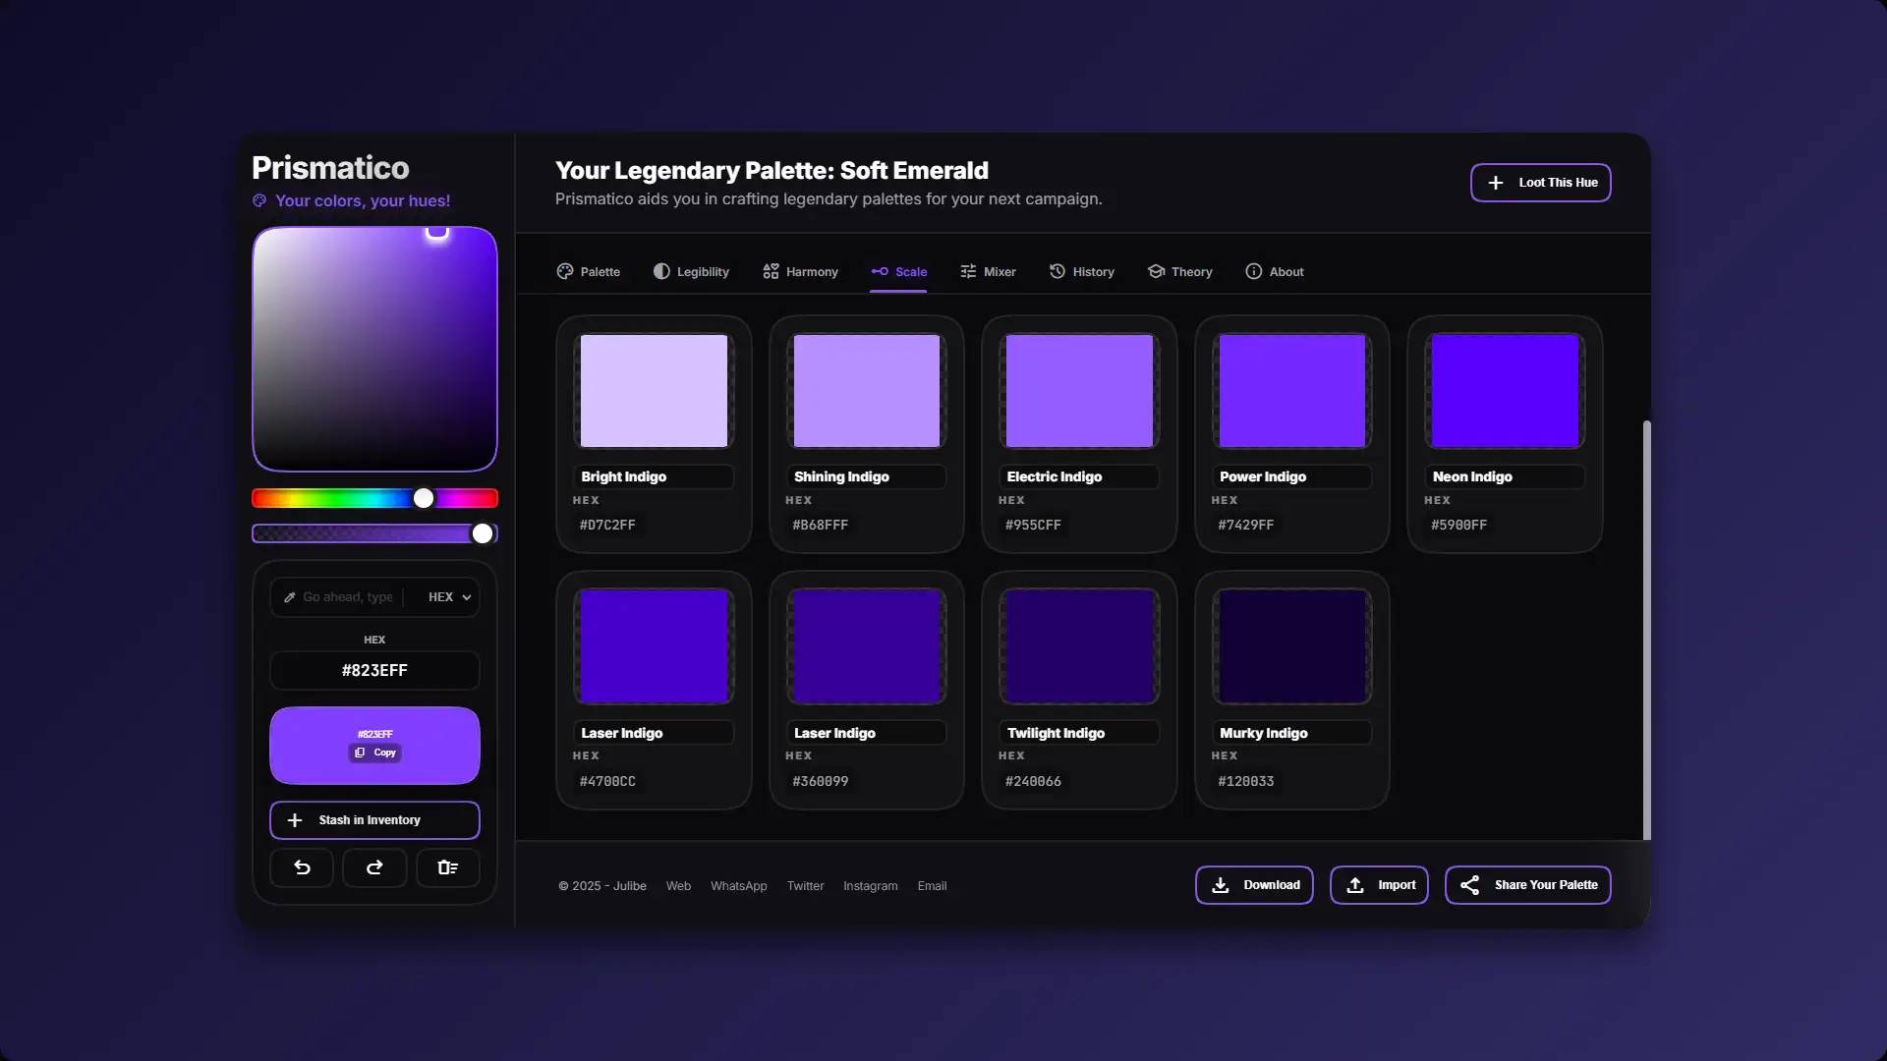Click the eyedropper icon in the input field
Image resolution: width=1887 pixels, height=1061 pixels.
(290, 597)
